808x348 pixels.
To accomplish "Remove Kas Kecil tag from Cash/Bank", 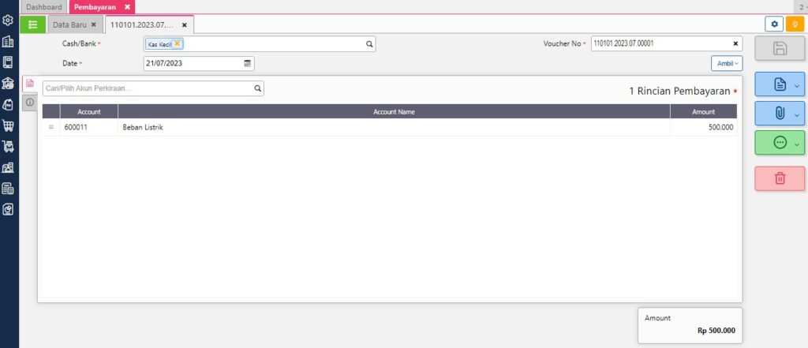I will click(177, 44).
